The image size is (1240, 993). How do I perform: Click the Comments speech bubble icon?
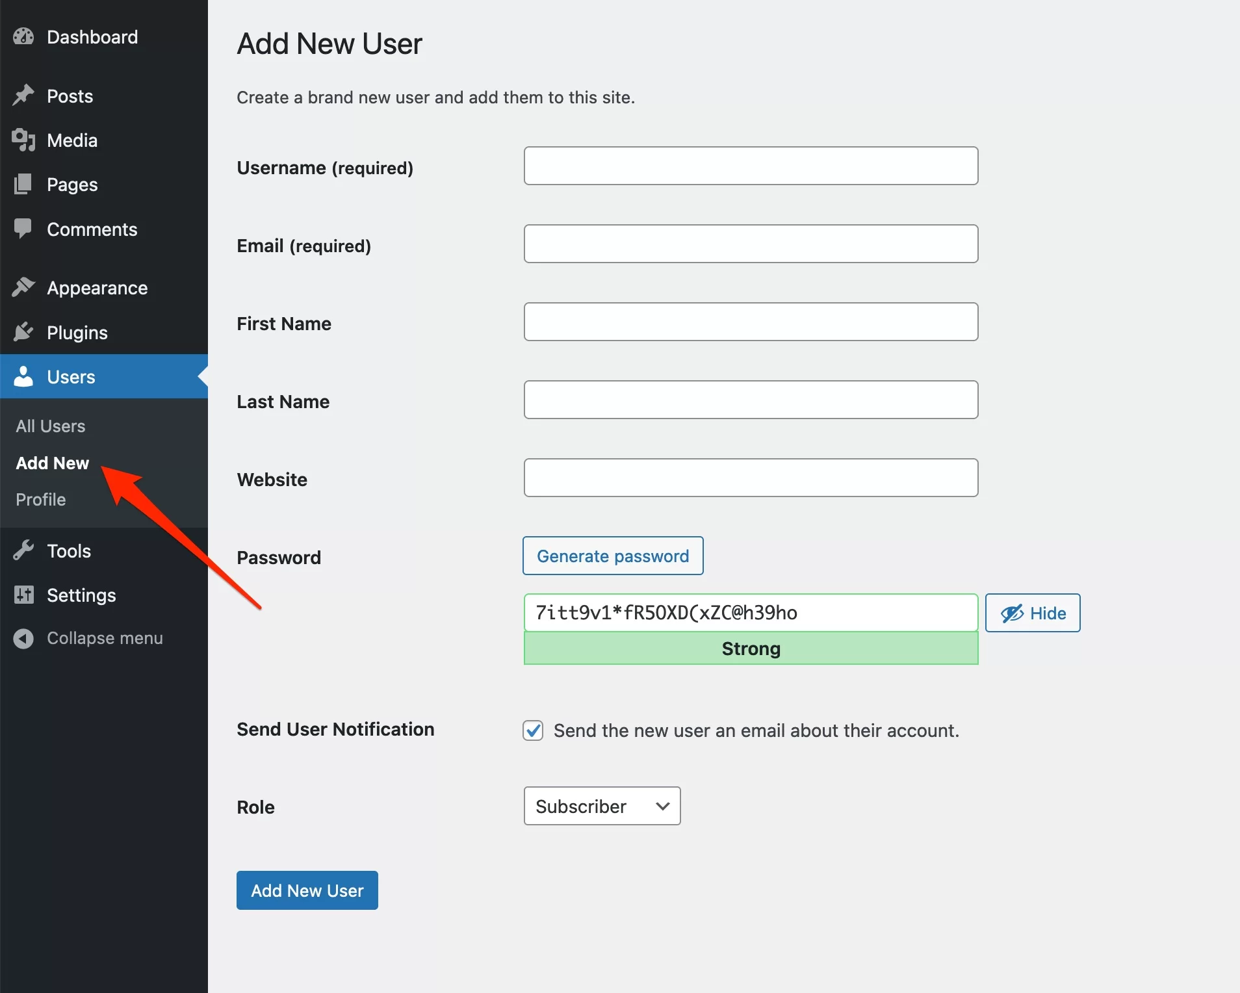pos(23,229)
